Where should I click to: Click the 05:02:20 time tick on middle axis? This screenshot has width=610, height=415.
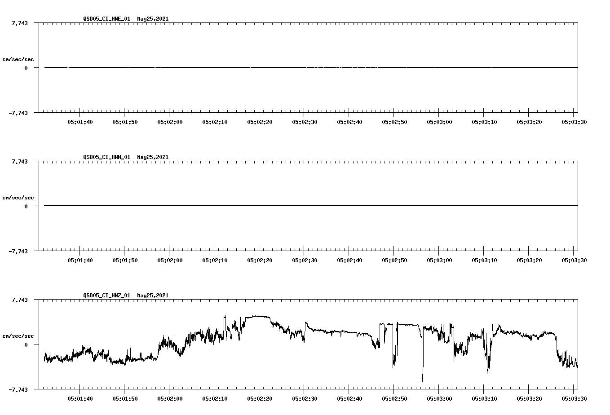(x=259, y=259)
